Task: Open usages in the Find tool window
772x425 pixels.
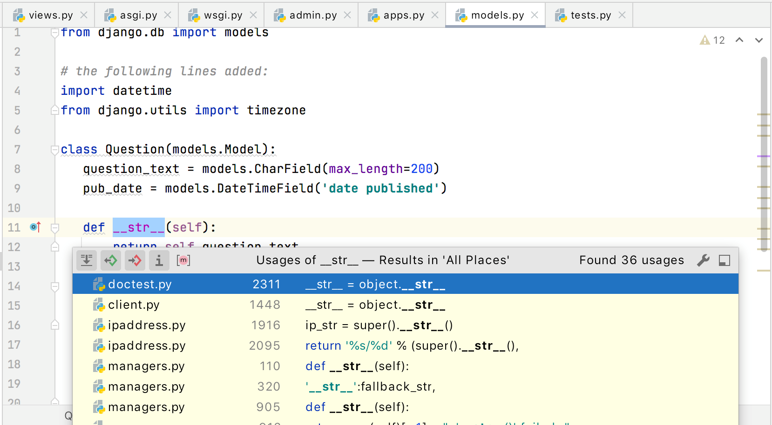Action: (x=724, y=260)
